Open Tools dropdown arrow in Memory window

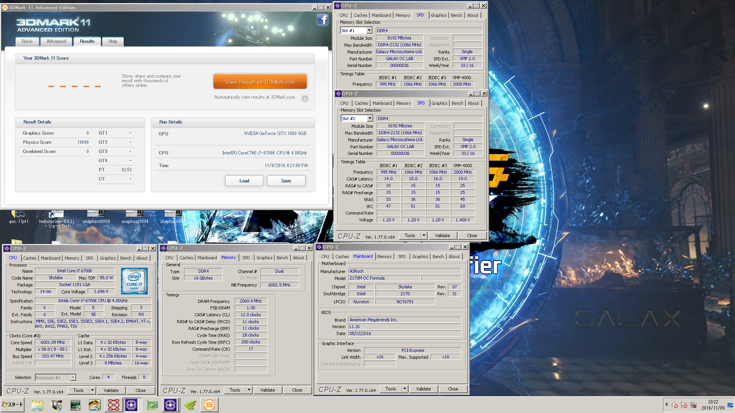click(249, 390)
